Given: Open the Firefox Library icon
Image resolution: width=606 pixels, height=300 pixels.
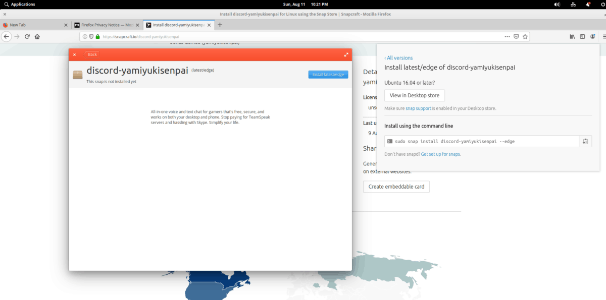Looking at the screenshot, I should click(572, 36).
